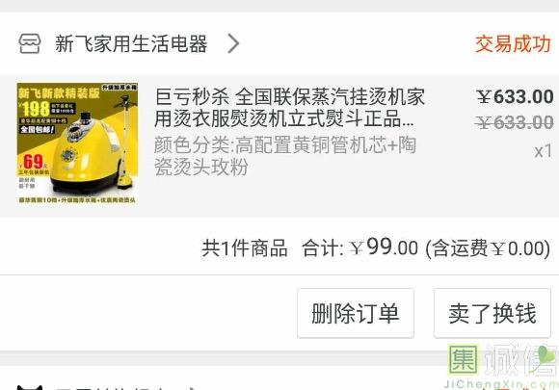Tap the black Tmall cat icon at bottom

[x=30, y=387]
